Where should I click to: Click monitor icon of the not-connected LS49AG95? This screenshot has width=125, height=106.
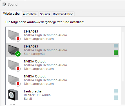point(13,35)
